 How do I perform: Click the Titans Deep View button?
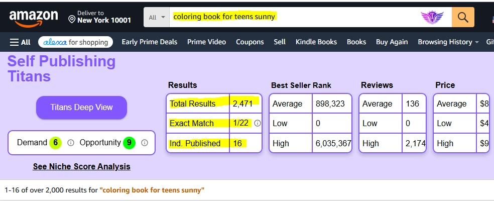(x=82, y=108)
